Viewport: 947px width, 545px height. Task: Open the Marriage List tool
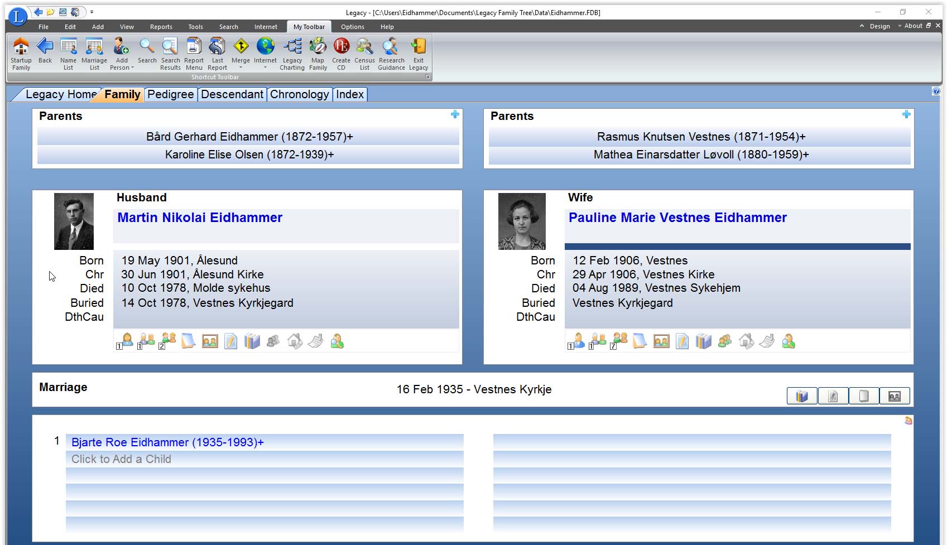pyautogui.click(x=94, y=54)
